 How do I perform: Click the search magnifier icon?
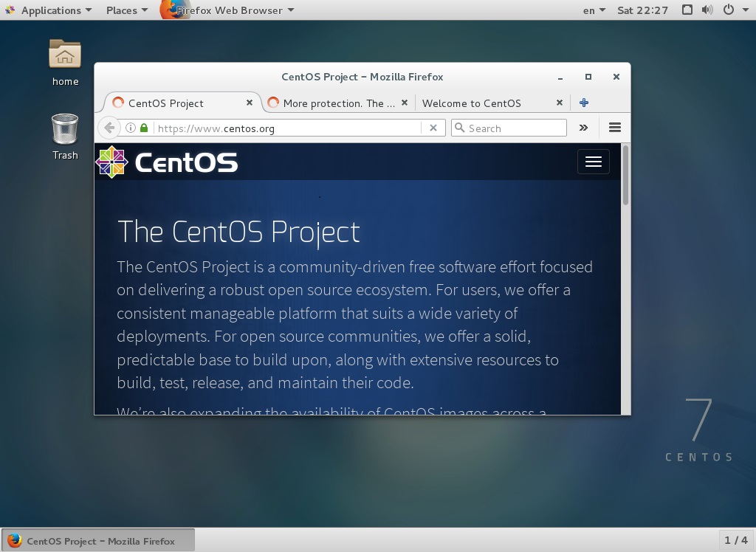[x=459, y=128]
